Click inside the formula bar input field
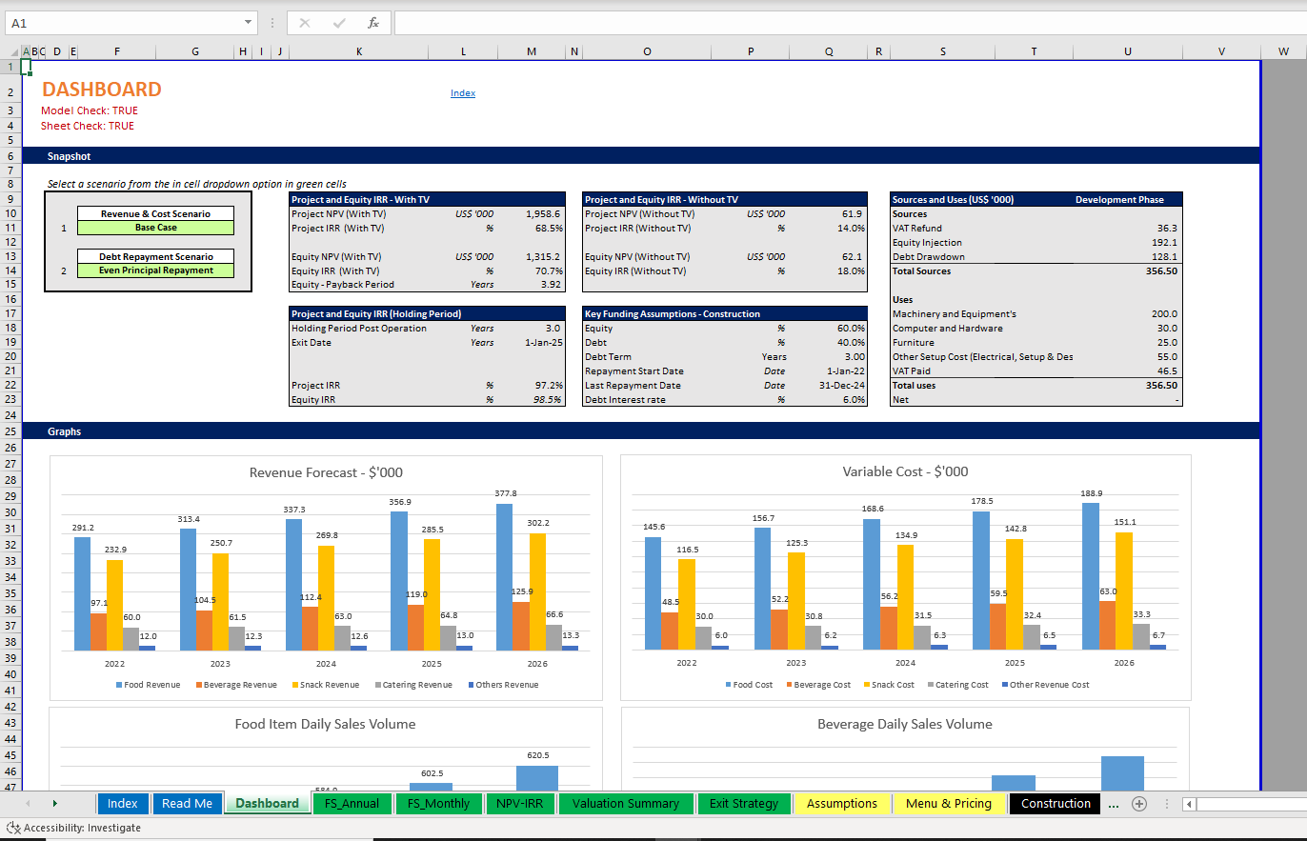Screen dimensions: 1307x841 667,22
